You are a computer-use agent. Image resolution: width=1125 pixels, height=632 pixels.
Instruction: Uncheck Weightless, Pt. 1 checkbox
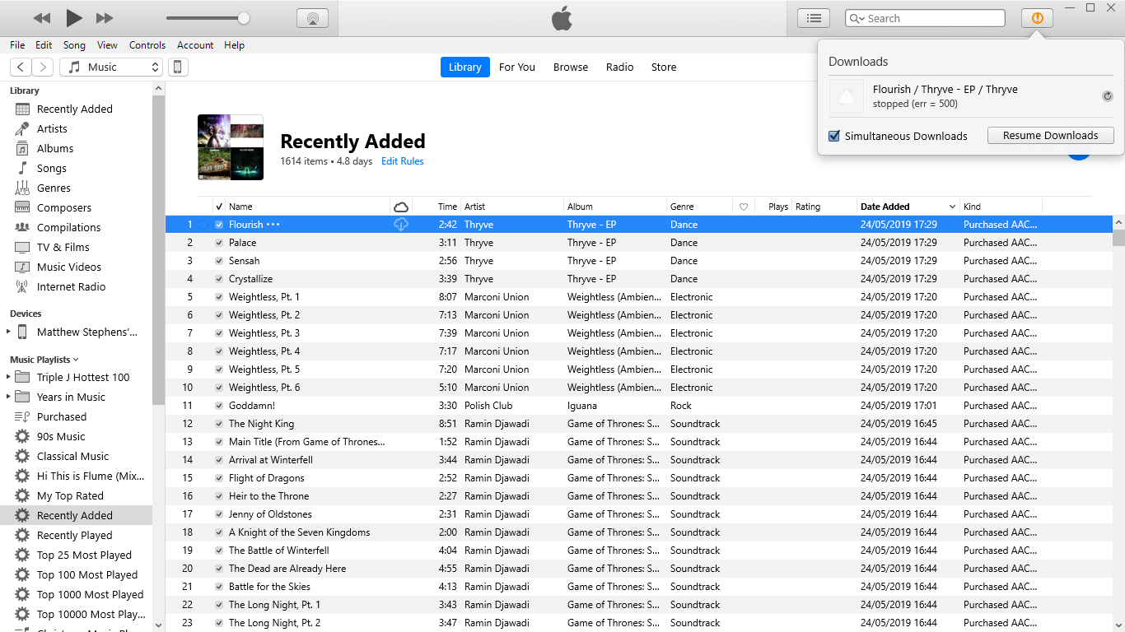click(x=219, y=297)
